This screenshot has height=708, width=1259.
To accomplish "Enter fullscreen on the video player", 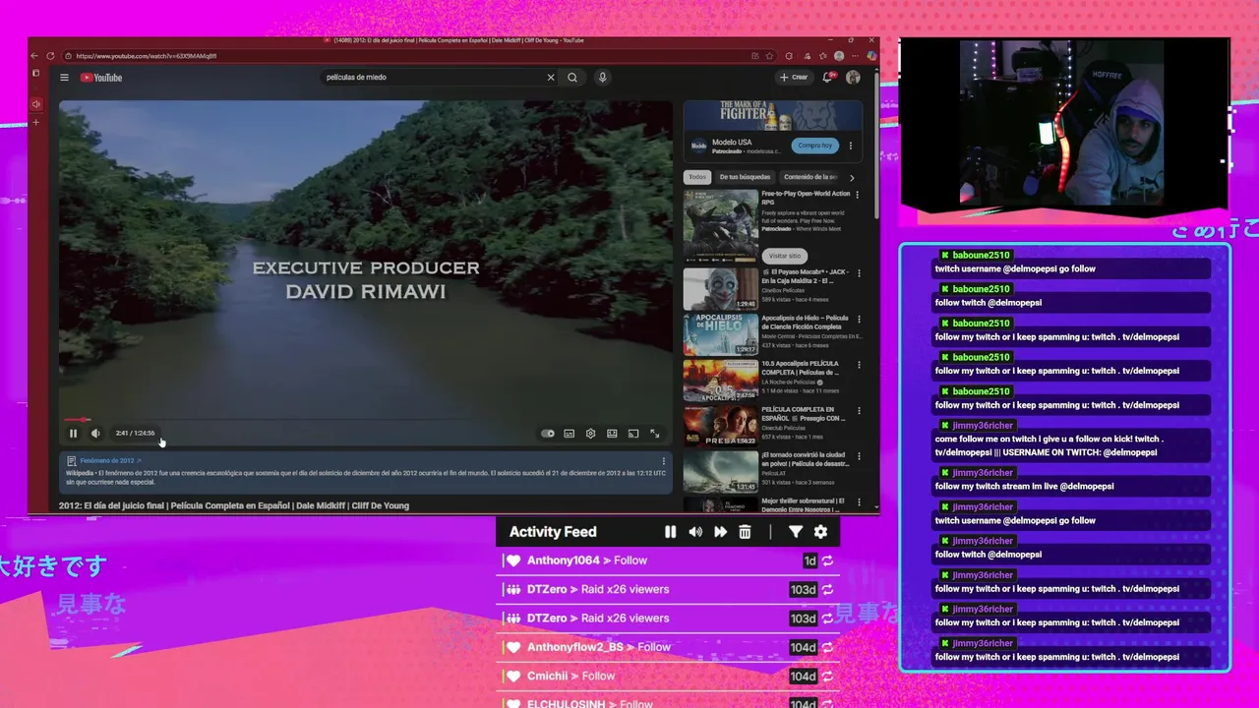I will [x=655, y=433].
